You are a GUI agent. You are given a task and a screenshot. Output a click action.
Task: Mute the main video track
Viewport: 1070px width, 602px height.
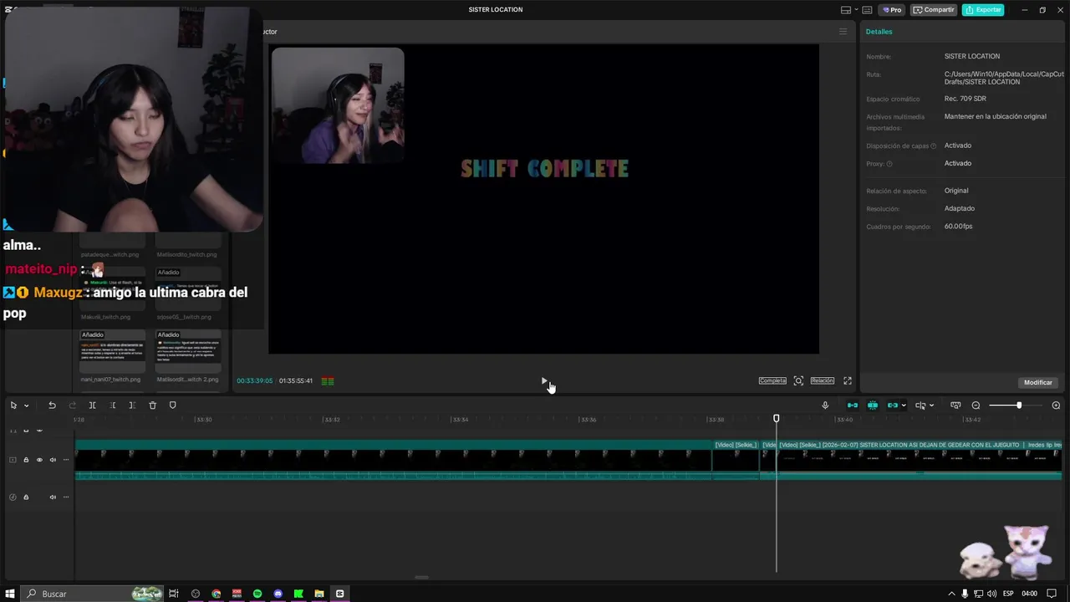click(x=53, y=460)
